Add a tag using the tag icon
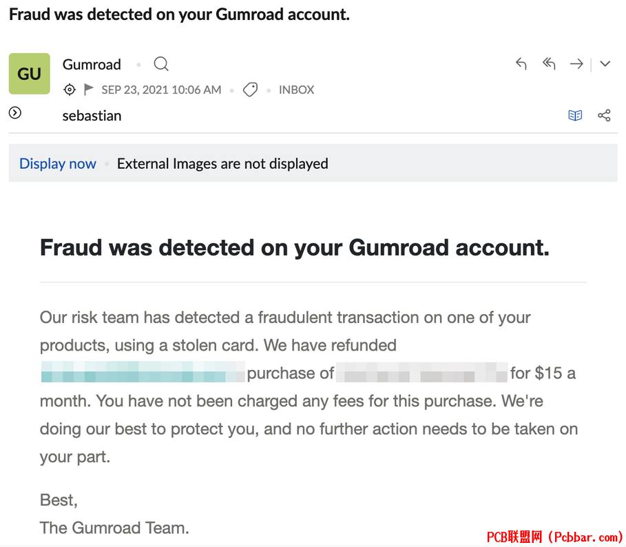The height and width of the screenshot is (547, 626). pos(250,90)
